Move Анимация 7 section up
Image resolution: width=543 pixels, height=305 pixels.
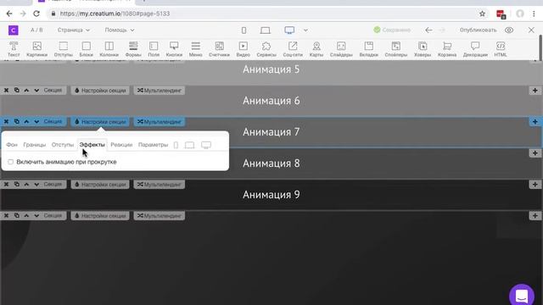[x=26, y=121]
